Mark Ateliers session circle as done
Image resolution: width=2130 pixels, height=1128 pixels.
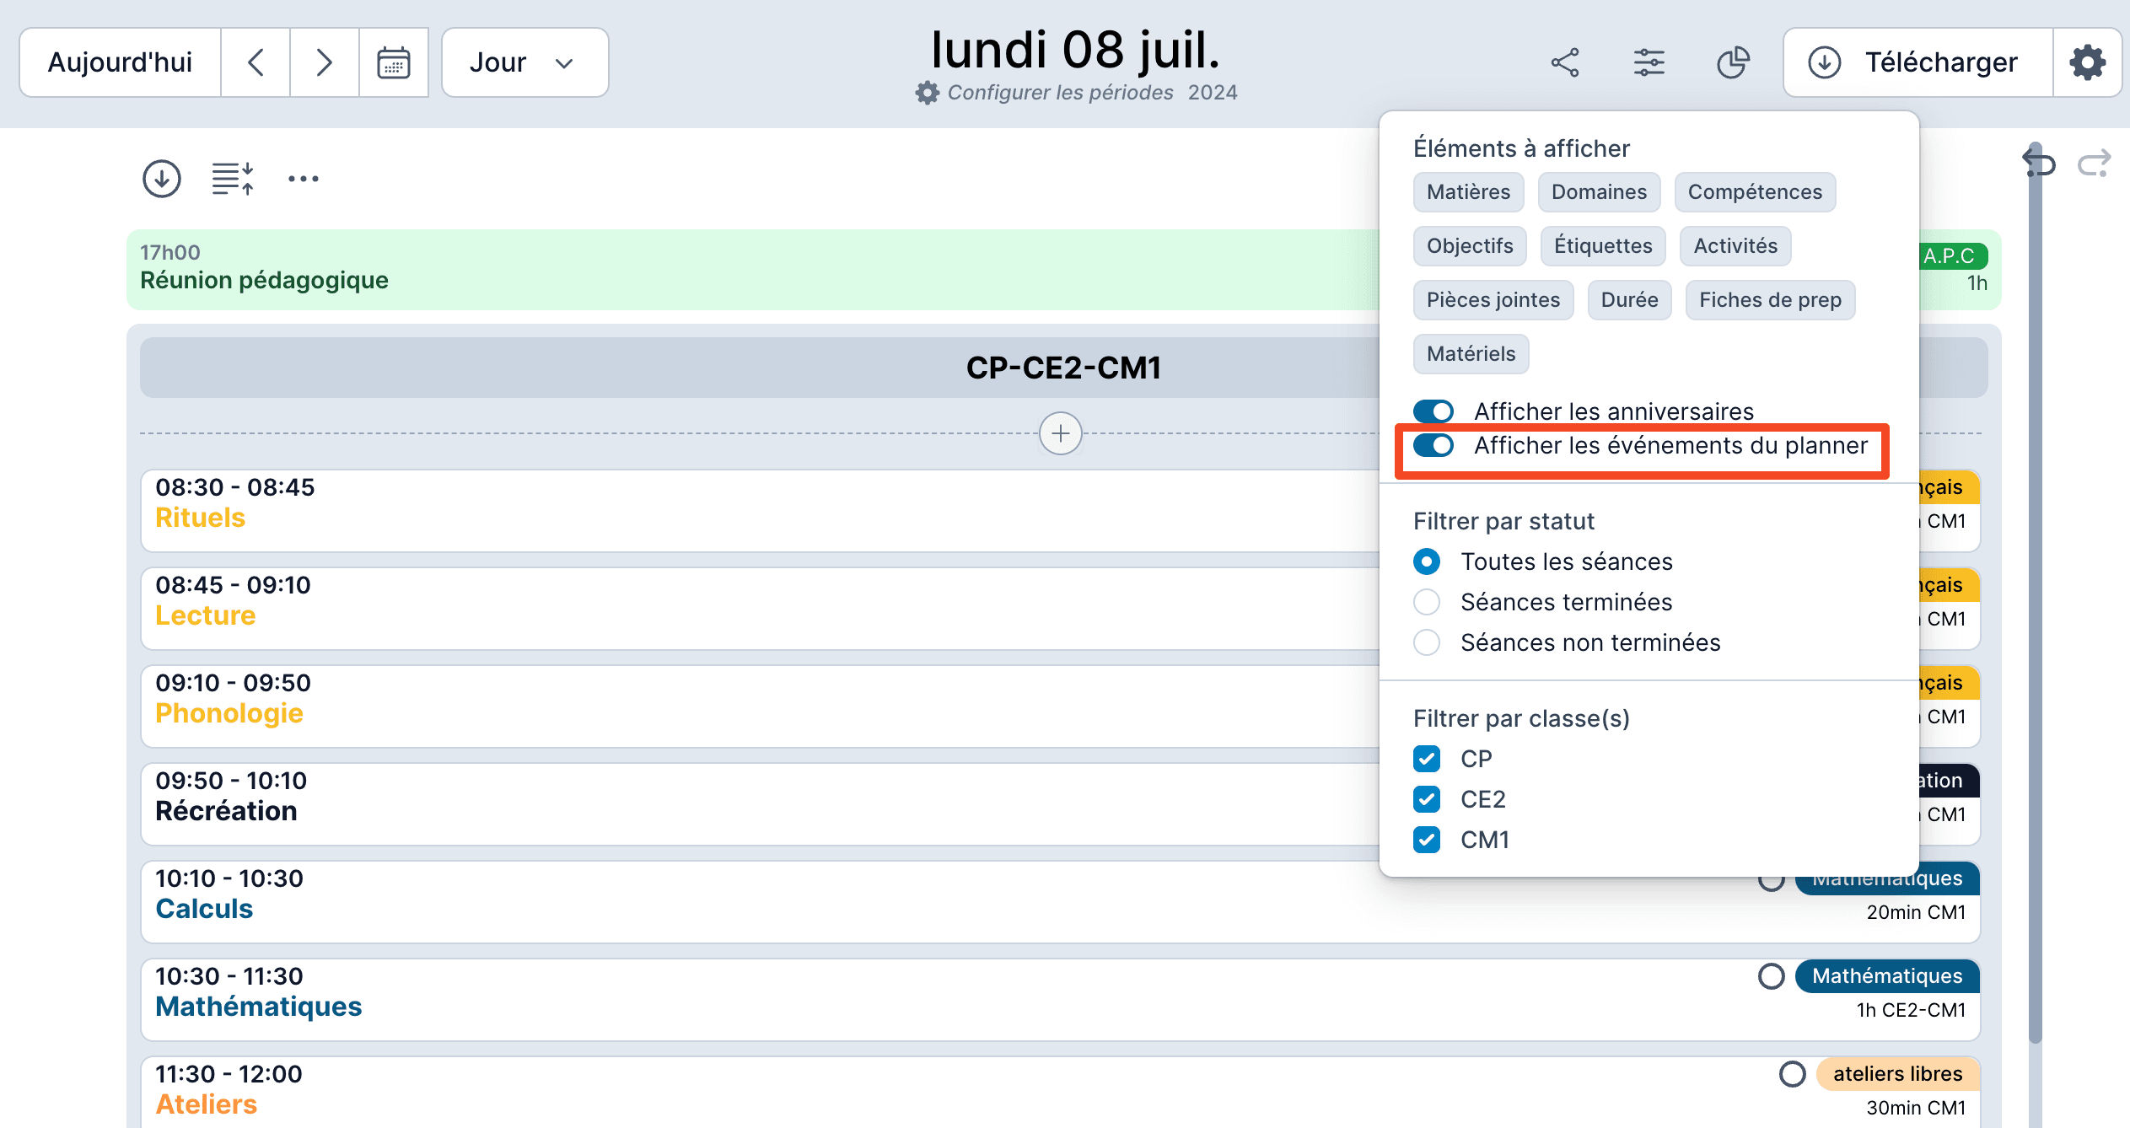(x=1792, y=1074)
